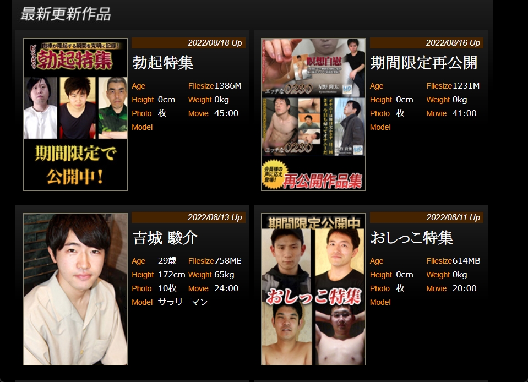
Task: Click the 再公開作品集 cover image
Action: pyautogui.click(x=313, y=114)
